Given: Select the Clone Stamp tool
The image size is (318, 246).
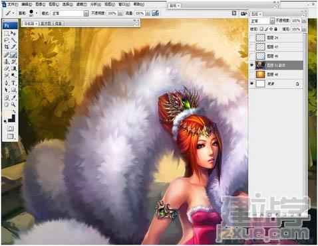Looking at the screenshot, I should click(x=7, y=62).
